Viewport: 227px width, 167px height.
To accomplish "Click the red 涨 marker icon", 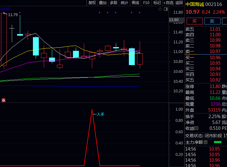I will pyautogui.click(x=3, y=100).
